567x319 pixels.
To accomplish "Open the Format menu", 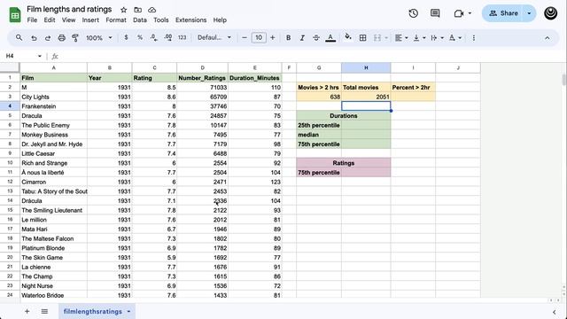I will [116, 20].
